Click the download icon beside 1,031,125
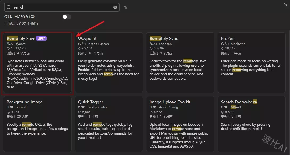Viewport: 290px width, 155px height. 8,49
